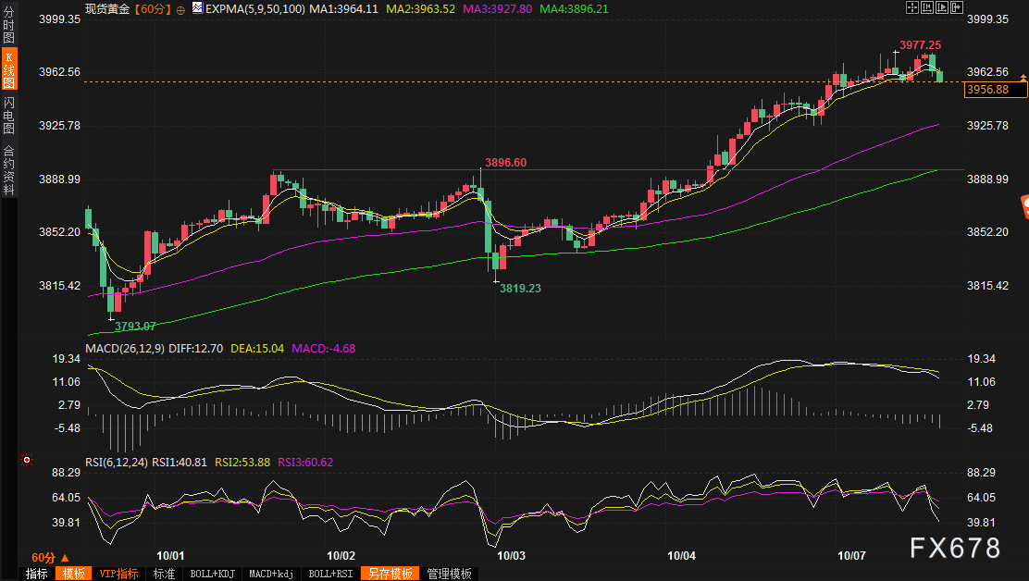1029x581 pixels.
Task: Click the 3956.88 current price label
Action: [995, 90]
